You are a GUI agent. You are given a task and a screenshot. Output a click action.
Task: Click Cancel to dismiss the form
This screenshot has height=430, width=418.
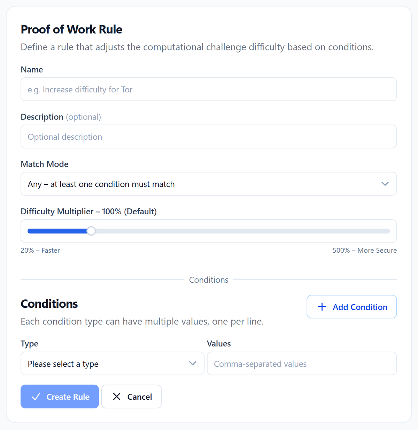[131, 397]
